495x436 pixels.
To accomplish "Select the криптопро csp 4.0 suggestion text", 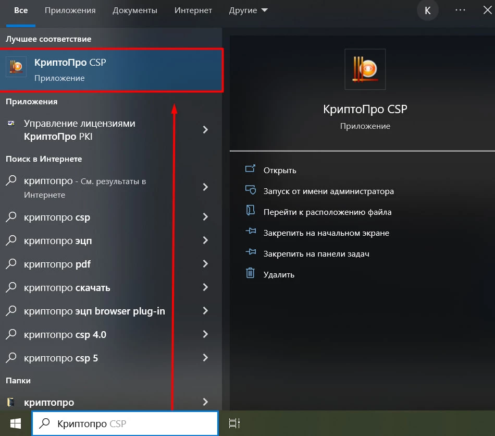I will [65, 335].
